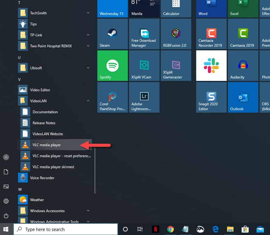
Task: Open the Outlook tile
Action: point(243,97)
